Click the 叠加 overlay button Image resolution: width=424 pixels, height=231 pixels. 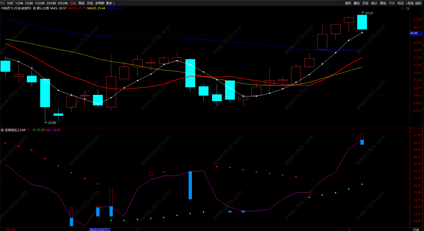click(x=357, y=3)
